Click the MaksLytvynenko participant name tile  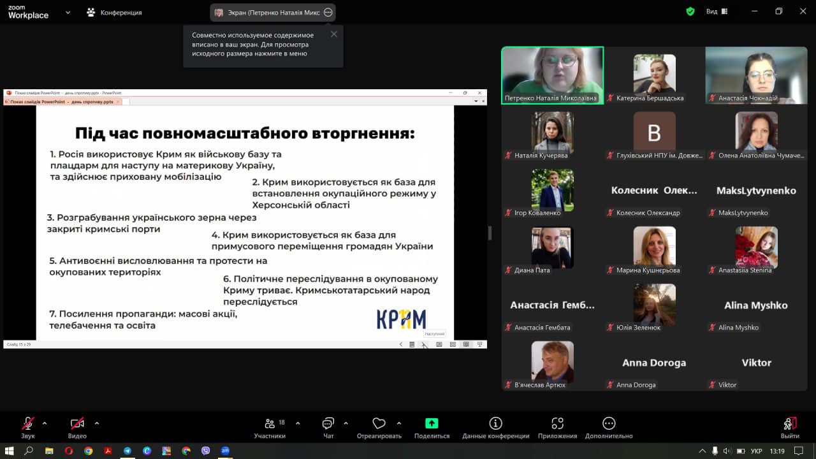pyautogui.click(x=756, y=190)
